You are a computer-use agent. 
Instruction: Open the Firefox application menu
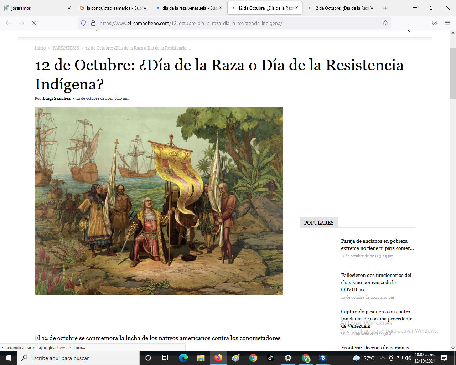[x=447, y=23]
